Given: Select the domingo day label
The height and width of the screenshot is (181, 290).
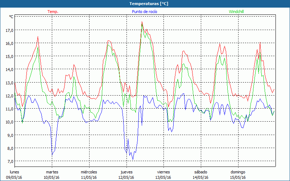Looking at the screenshot, I should pyautogui.click(x=238, y=172).
